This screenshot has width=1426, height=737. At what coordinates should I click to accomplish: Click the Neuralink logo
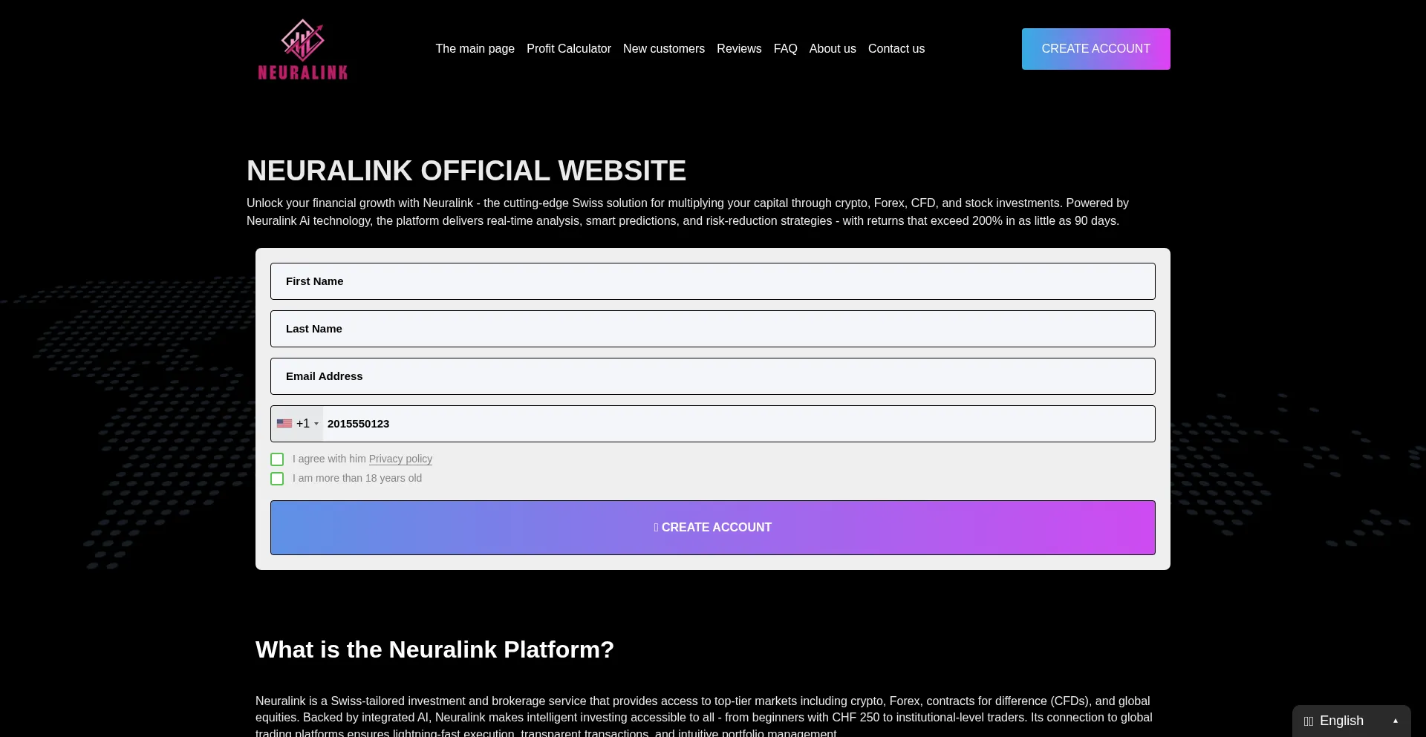click(302, 49)
